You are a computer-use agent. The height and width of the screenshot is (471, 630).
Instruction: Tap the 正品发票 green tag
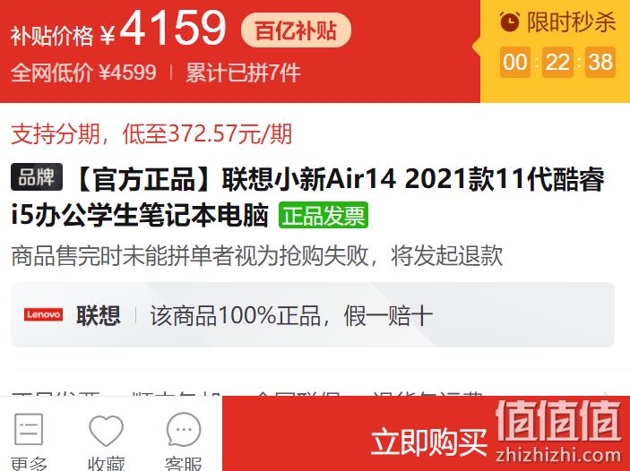(x=324, y=215)
